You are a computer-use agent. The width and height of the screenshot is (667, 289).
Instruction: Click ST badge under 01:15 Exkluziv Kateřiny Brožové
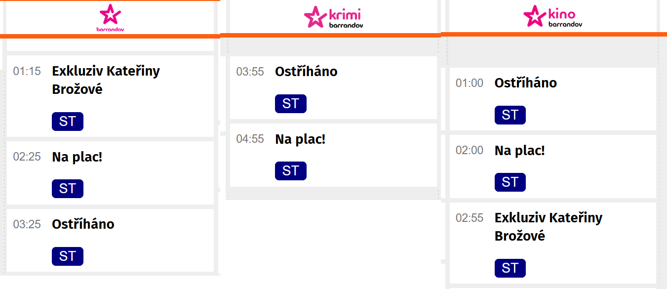point(68,122)
